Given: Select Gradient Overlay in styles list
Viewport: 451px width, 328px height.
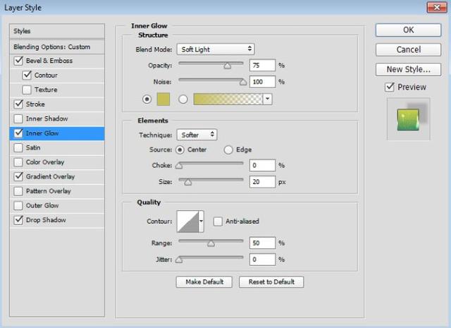Looking at the screenshot, I should (50, 176).
